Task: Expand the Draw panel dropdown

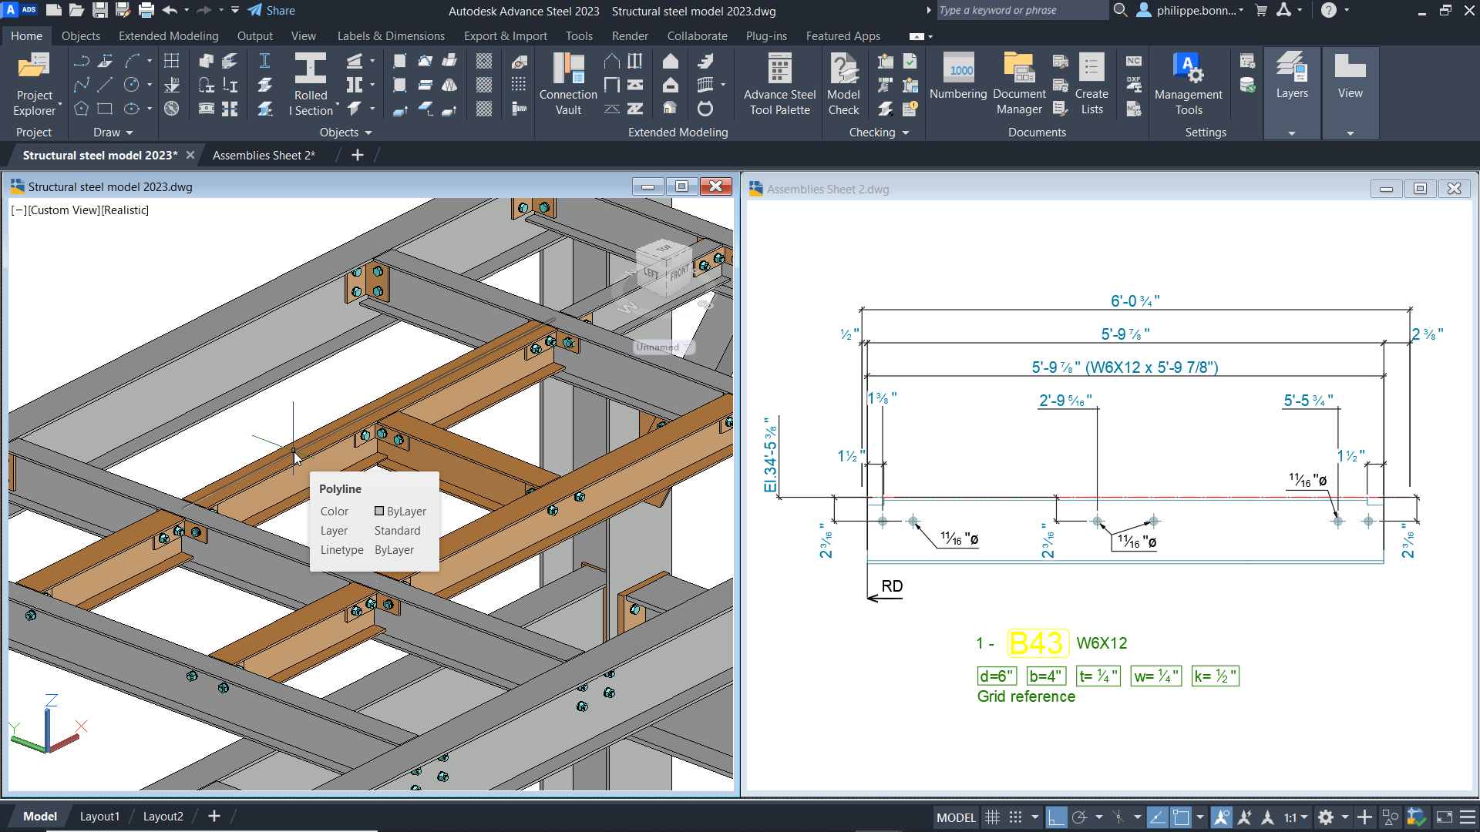Action: 113,133
